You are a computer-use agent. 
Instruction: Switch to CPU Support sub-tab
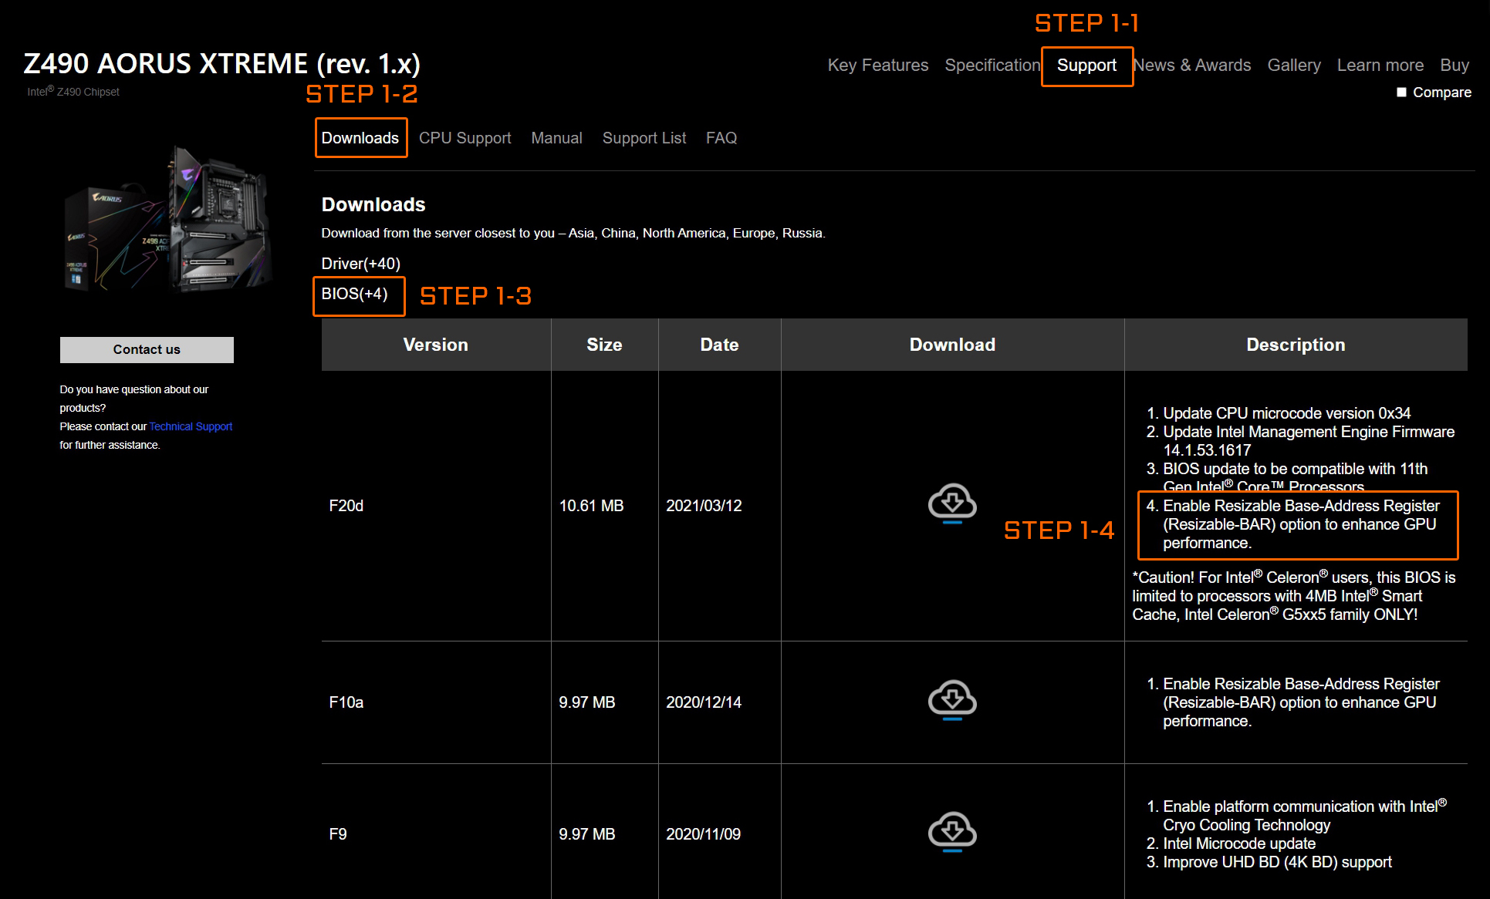pos(465,138)
